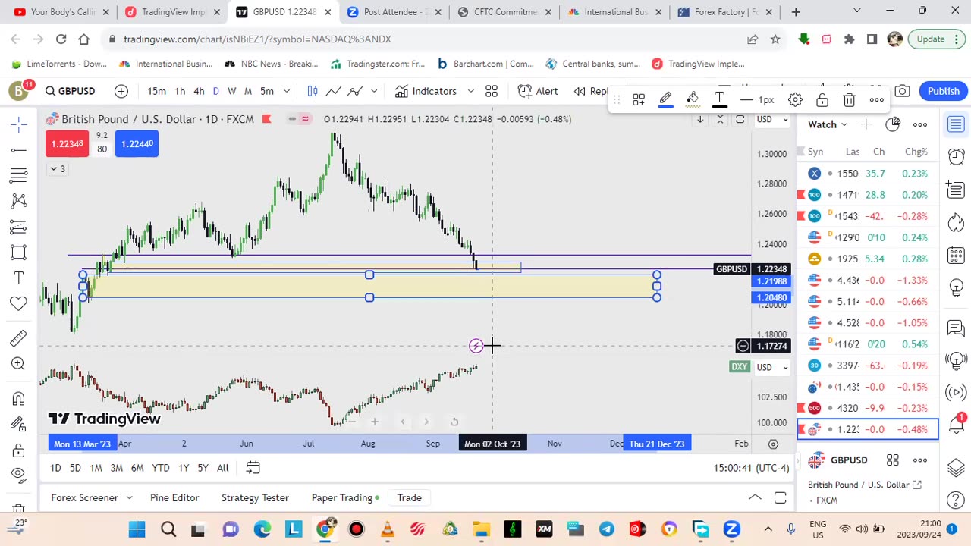The height and width of the screenshot is (546, 971).
Task: Open the USD dropdown in DXY pane
Action: tap(774, 367)
